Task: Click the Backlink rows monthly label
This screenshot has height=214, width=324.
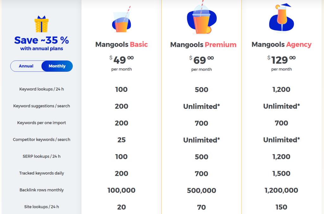Action: coord(41,190)
